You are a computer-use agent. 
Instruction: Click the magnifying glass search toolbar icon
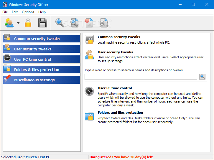pyautogui.click(x=60, y=23)
